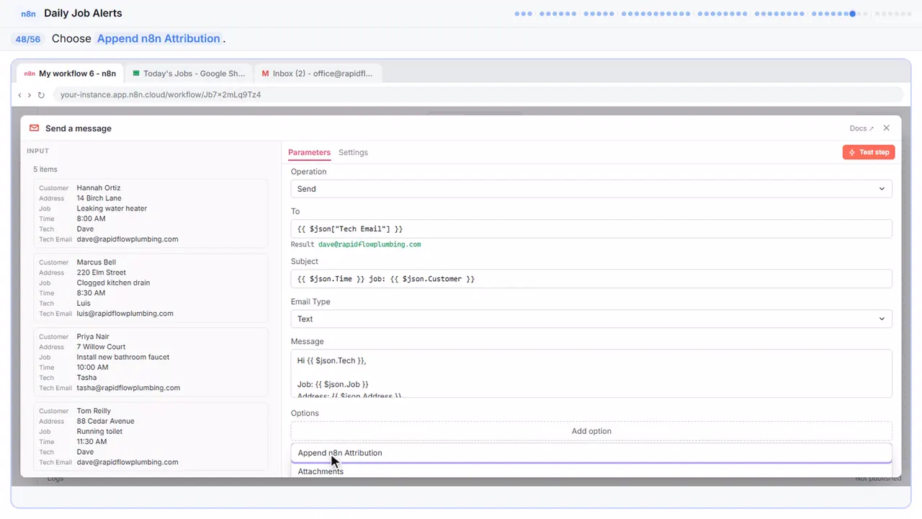Click the Gmail icon beside Send a message

pos(34,128)
